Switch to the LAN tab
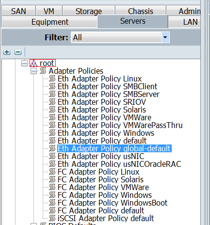This screenshot has height=225, width=210. click(185, 22)
